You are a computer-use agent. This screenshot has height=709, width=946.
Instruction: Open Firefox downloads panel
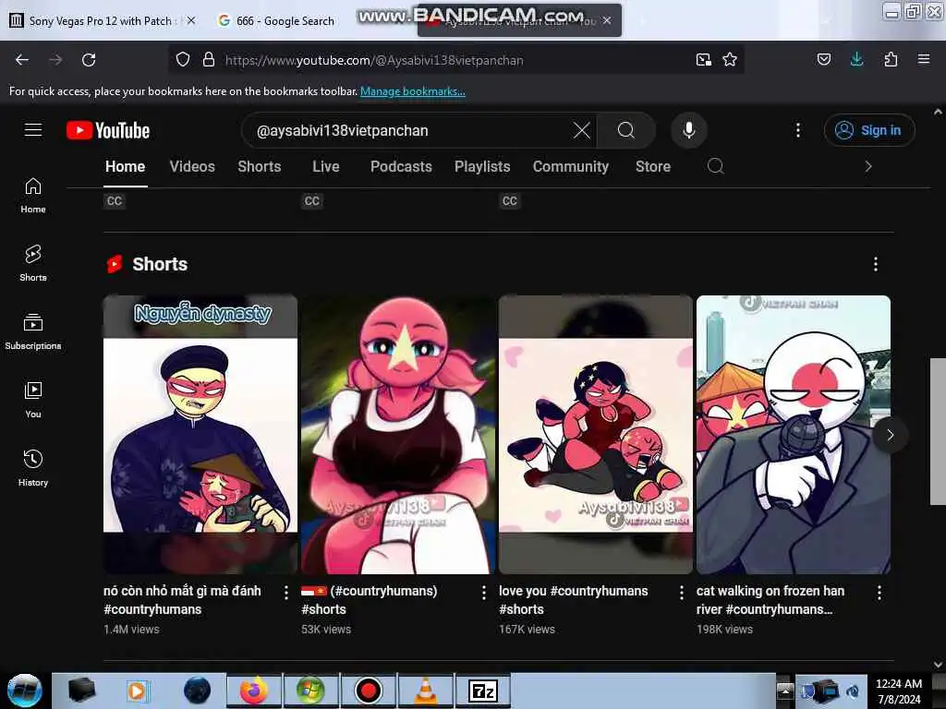point(856,60)
